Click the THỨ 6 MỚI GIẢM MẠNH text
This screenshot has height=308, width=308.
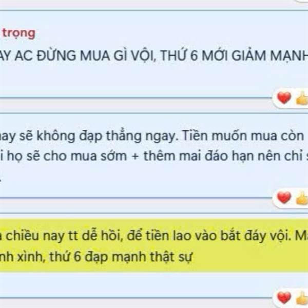click(234, 56)
